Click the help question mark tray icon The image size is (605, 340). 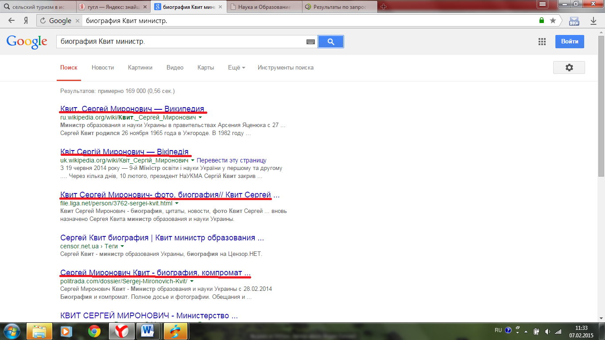click(x=508, y=330)
